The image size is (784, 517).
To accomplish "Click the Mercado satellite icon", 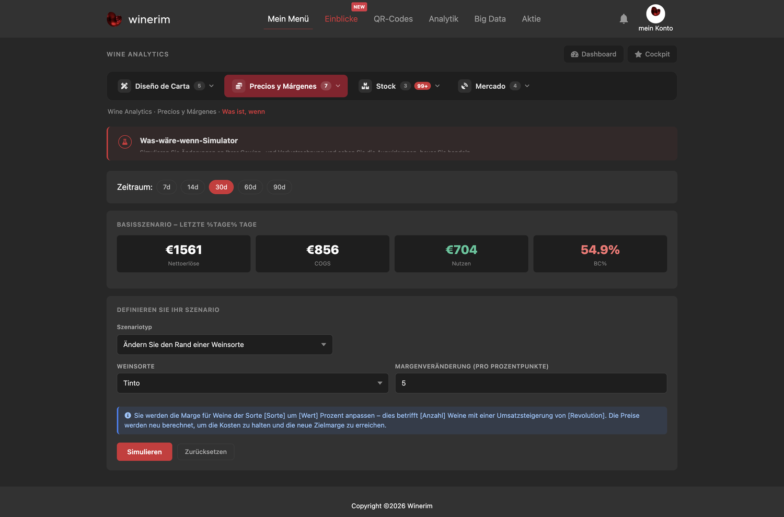I will pyautogui.click(x=465, y=86).
